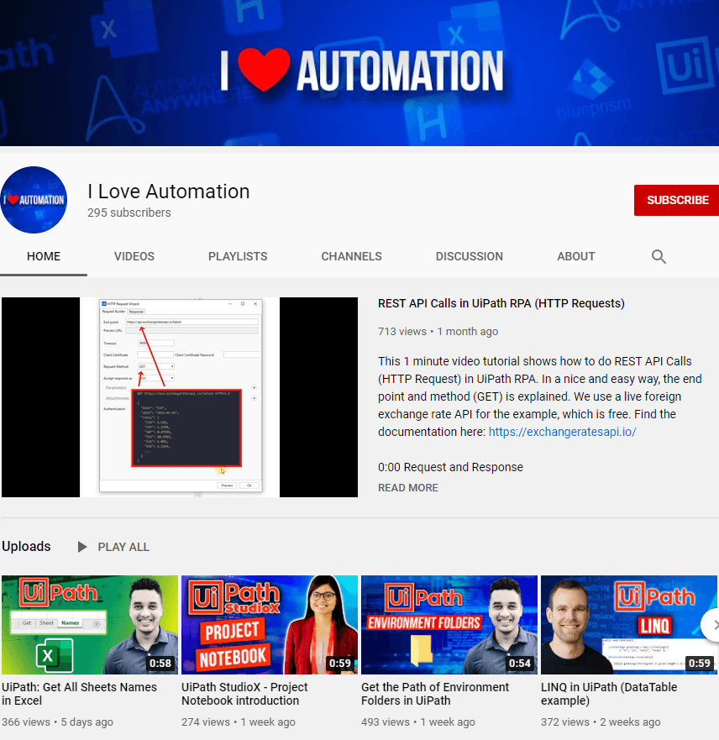The width and height of the screenshot is (719, 740).
Task: Click the Play All link
Action: coord(123,547)
